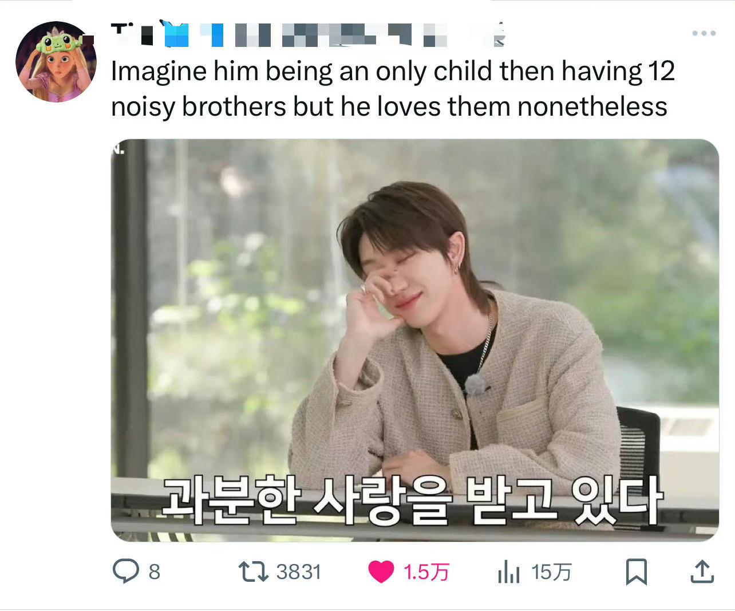The height and width of the screenshot is (611, 735).
Task: Click the frog hat on avatar picture
Action: coord(56,42)
